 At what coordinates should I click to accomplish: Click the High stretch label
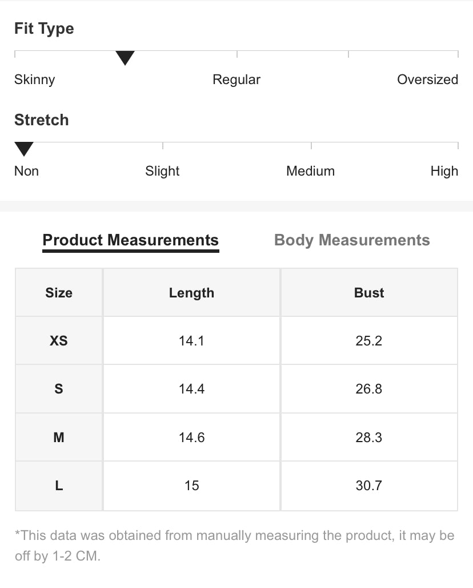point(444,171)
